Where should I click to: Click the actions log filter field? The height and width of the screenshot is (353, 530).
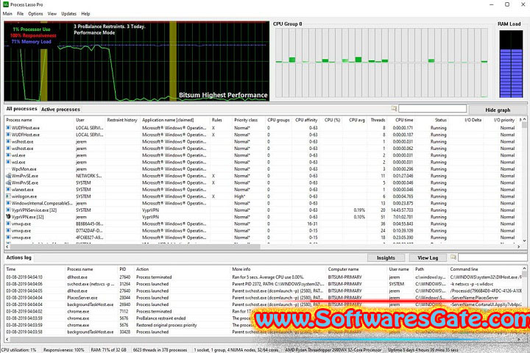[x=492, y=257]
